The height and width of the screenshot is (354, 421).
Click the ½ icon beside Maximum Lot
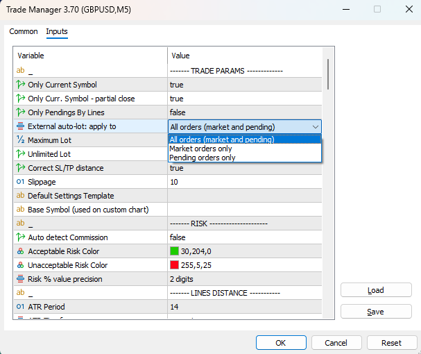click(x=20, y=140)
